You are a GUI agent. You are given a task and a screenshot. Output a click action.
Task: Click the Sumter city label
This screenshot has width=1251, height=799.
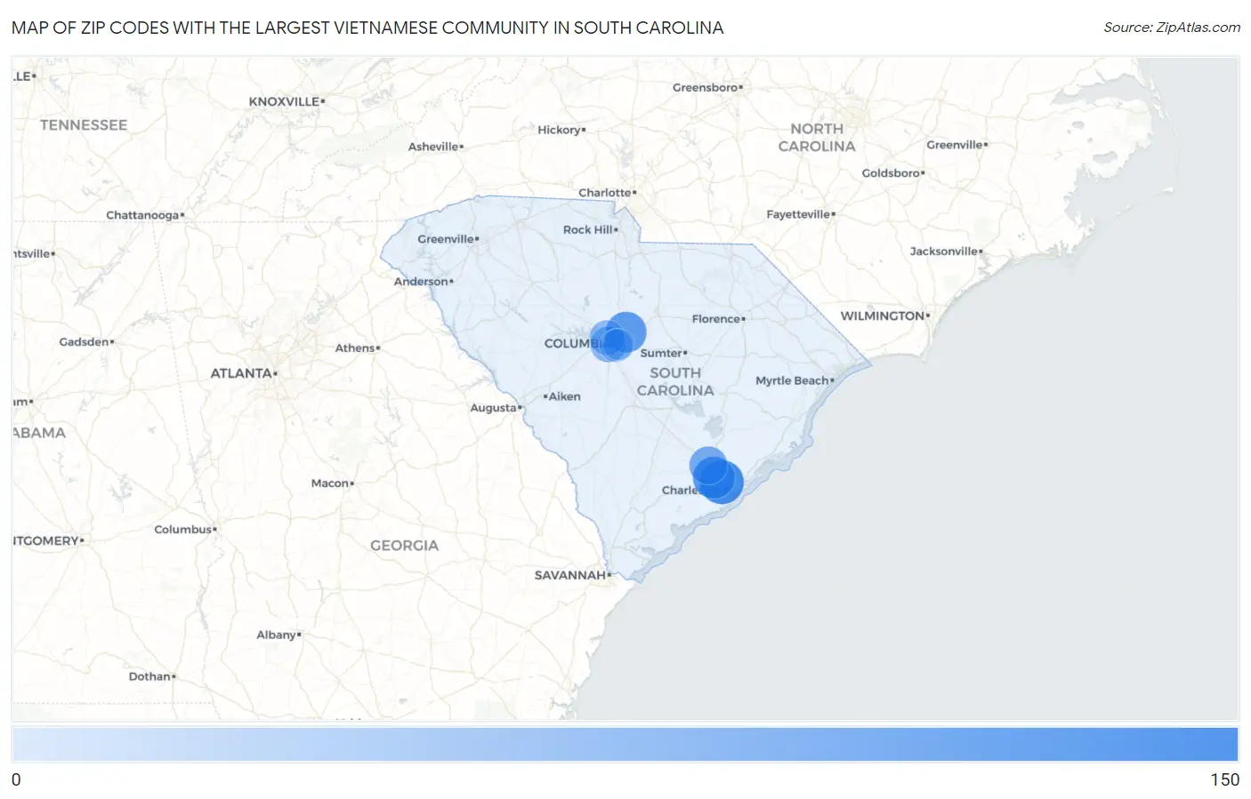(x=661, y=353)
